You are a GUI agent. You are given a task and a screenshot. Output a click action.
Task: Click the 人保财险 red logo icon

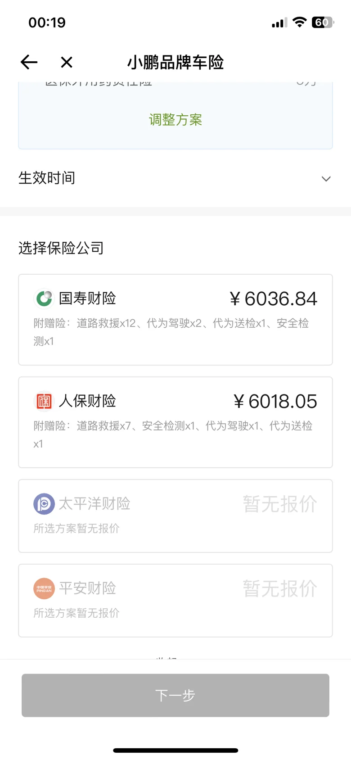pyautogui.click(x=44, y=401)
